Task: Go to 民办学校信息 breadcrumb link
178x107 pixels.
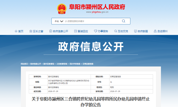Action: (x=75, y=64)
